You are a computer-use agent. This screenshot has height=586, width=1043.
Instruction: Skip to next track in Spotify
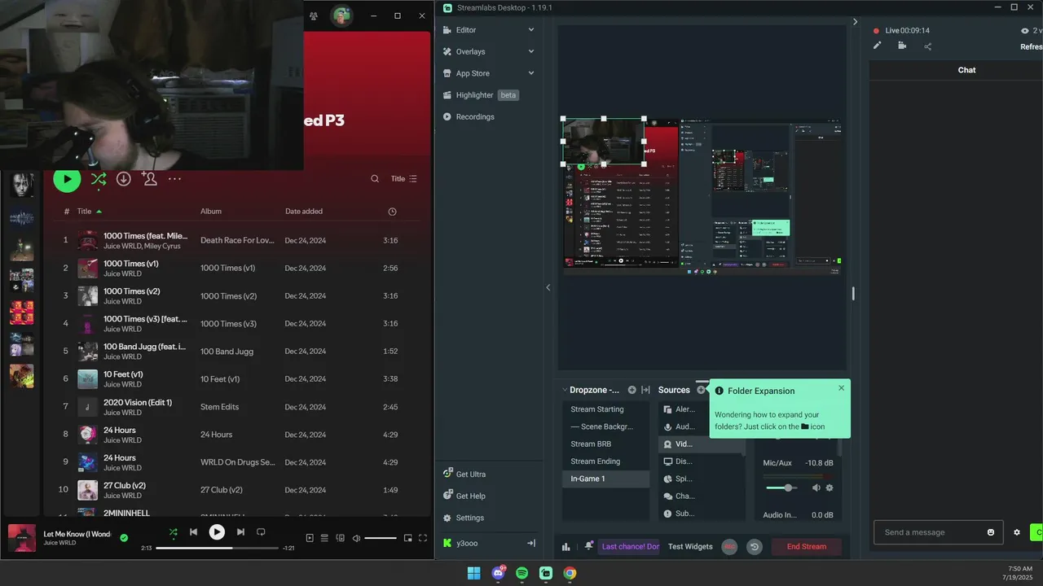coord(240,532)
